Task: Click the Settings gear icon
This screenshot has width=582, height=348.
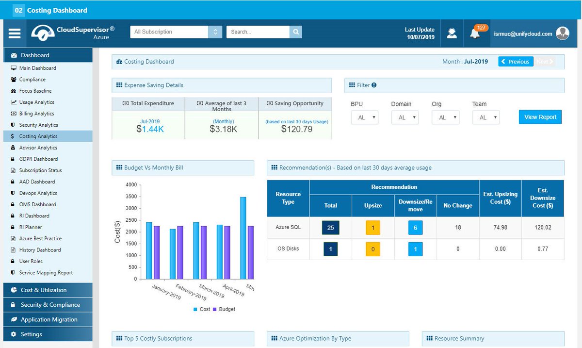Action: coord(14,334)
